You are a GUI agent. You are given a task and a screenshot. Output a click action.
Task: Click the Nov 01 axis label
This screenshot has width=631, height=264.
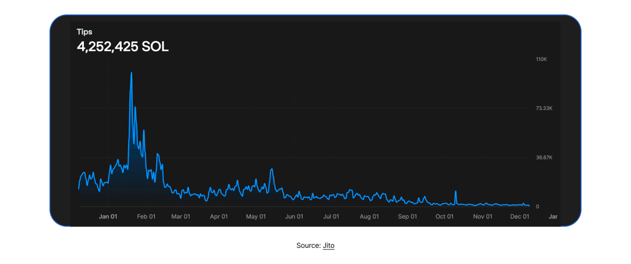click(482, 216)
